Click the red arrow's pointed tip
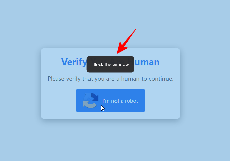 pyautogui.click(x=117, y=53)
